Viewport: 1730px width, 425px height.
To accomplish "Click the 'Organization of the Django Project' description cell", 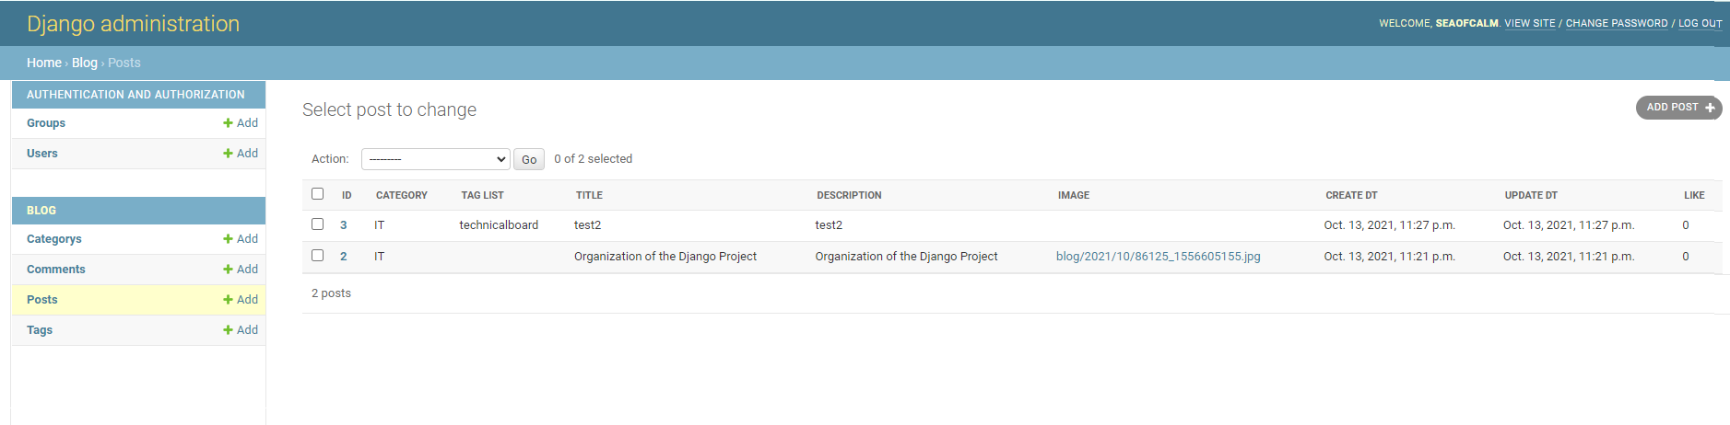I will click(906, 257).
